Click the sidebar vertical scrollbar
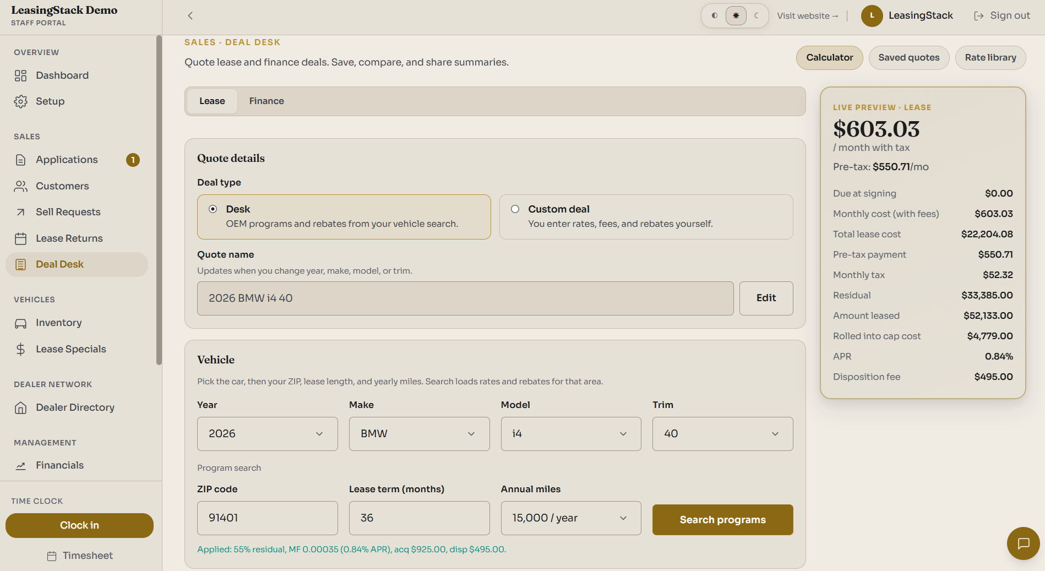Image resolution: width=1045 pixels, height=571 pixels. [159, 200]
